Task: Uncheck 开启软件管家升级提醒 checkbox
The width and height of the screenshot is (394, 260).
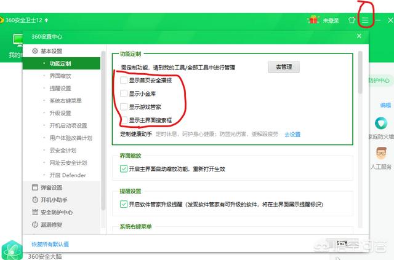Action: click(x=124, y=204)
